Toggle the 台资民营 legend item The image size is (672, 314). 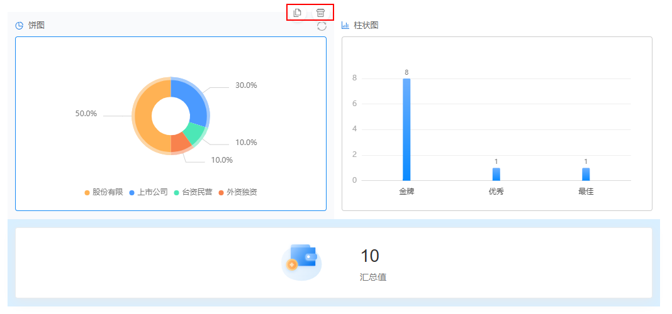pyautogui.click(x=193, y=193)
